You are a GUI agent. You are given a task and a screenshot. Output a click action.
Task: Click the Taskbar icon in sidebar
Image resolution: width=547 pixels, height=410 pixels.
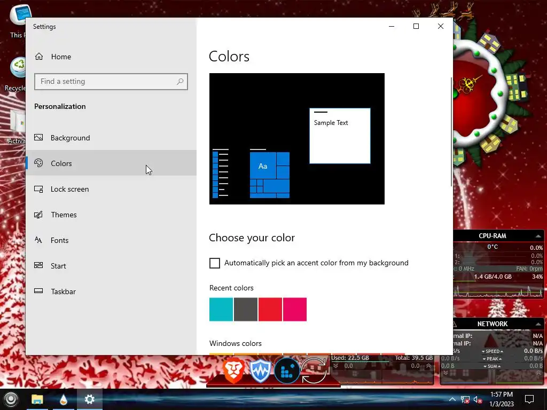pyautogui.click(x=38, y=291)
